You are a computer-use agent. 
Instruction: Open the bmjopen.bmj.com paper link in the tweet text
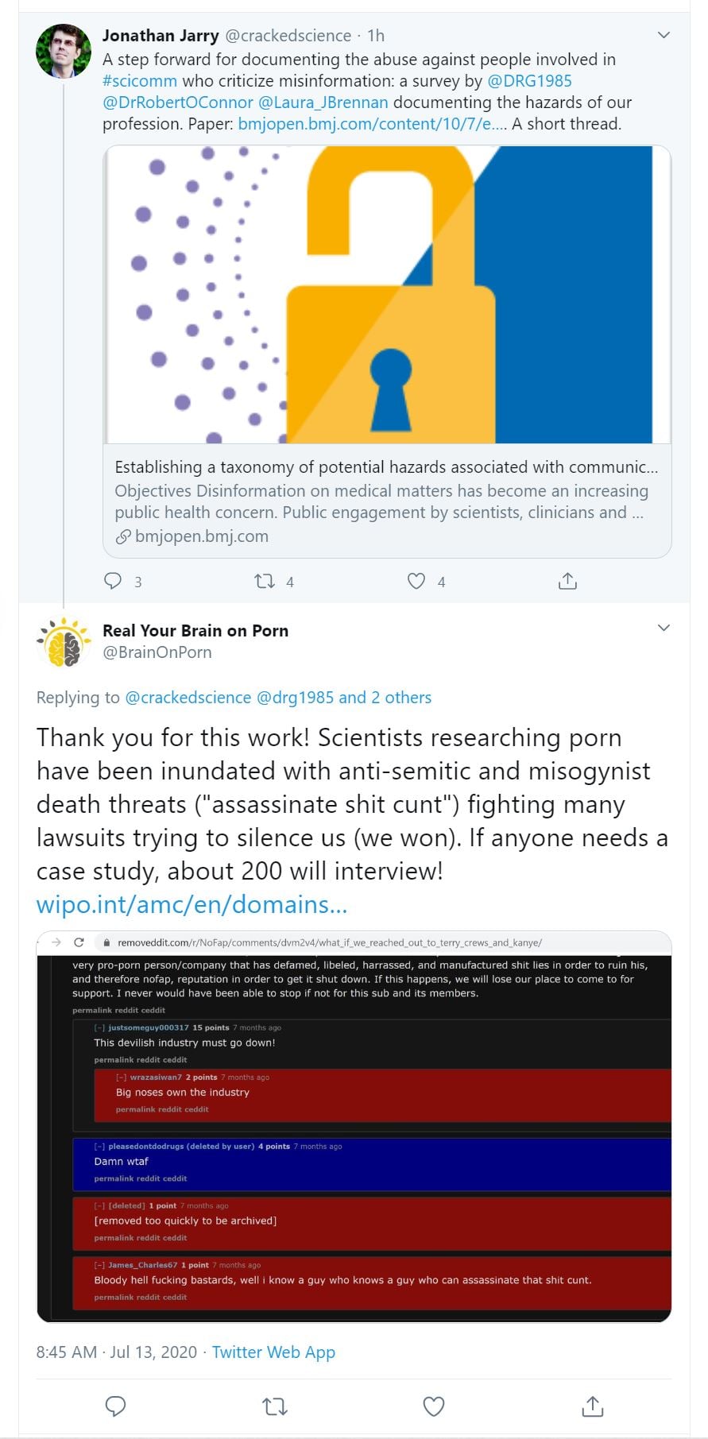tap(372, 123)
